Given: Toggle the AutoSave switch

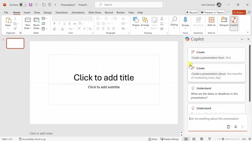Looking at the screenshot, I should pos(23,5).
